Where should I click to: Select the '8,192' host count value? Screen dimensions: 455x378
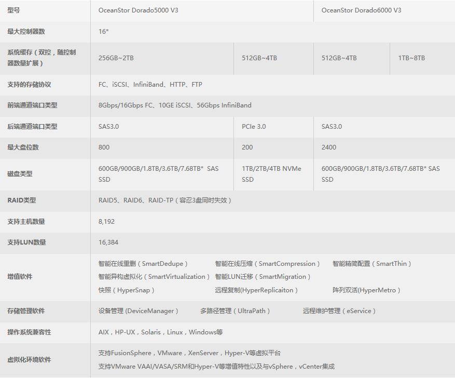click(x=106, y=222)
